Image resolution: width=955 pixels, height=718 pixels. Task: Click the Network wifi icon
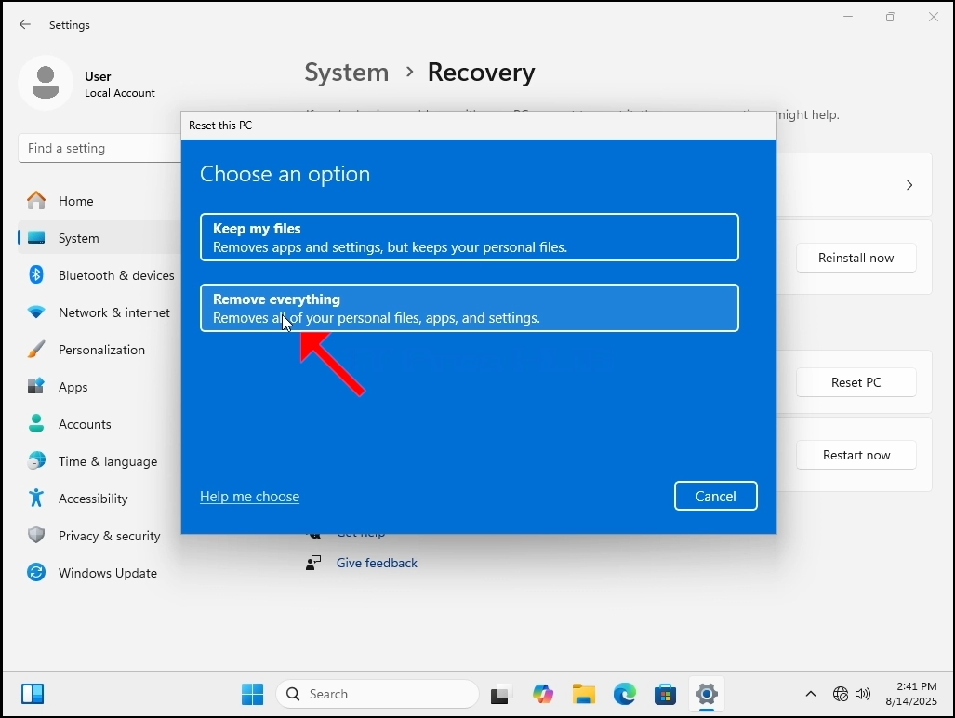point(36,312)
